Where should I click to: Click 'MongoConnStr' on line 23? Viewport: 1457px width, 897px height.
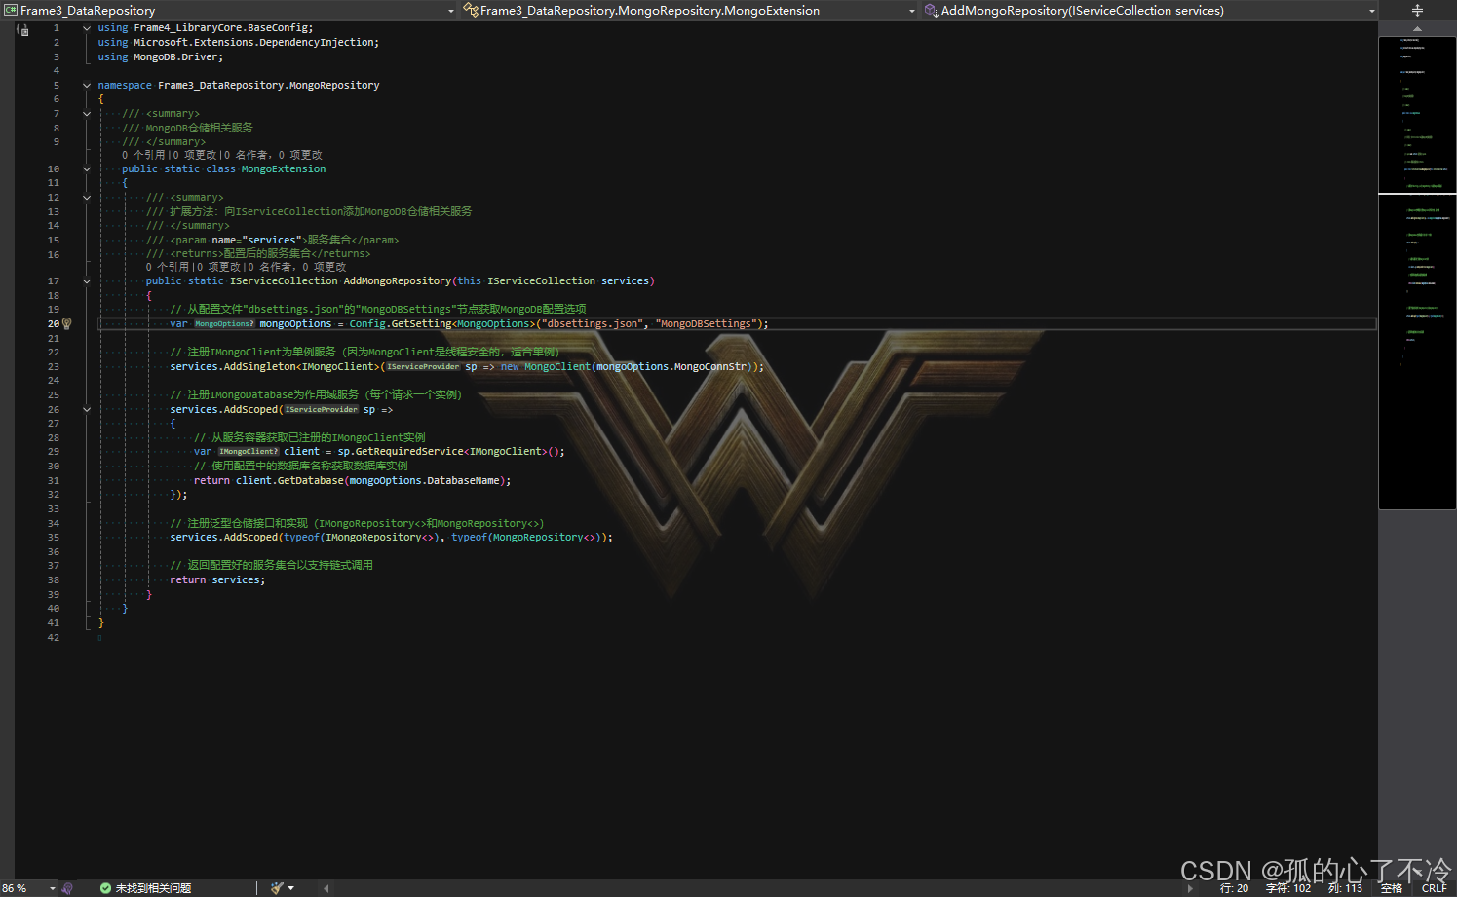tap(709, 367)
